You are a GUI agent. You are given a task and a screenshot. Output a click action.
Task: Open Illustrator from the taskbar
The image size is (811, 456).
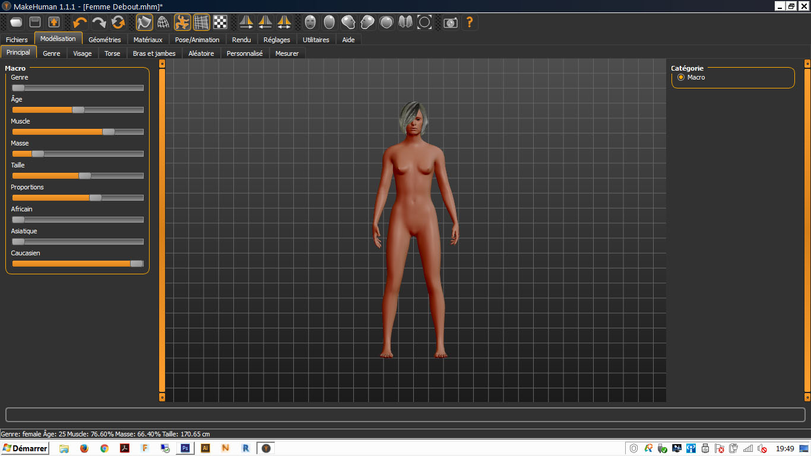click(205, 448)
